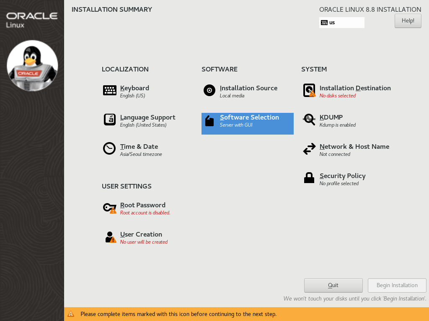Click 'No profile selected' status text
Screen dimensions: 429x321
click(339, 184)
